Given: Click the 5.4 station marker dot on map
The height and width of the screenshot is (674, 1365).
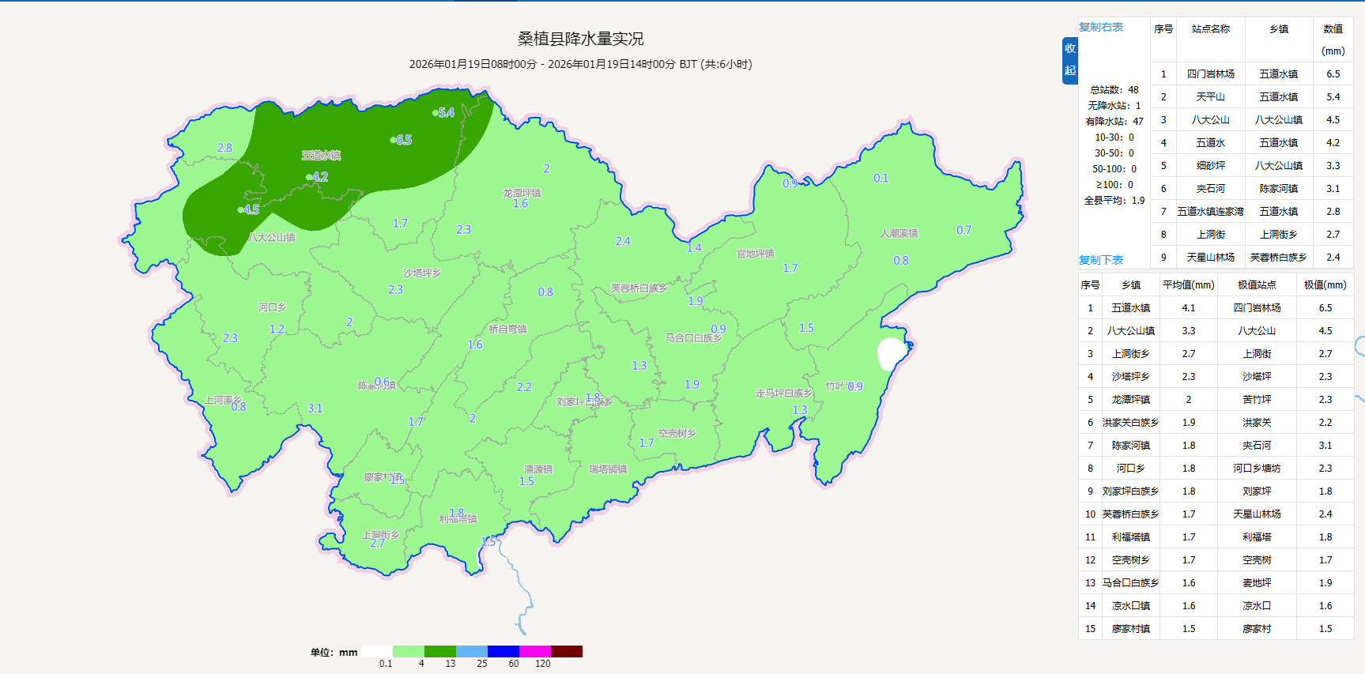Looking at the screenshot, I should [436, 113].
